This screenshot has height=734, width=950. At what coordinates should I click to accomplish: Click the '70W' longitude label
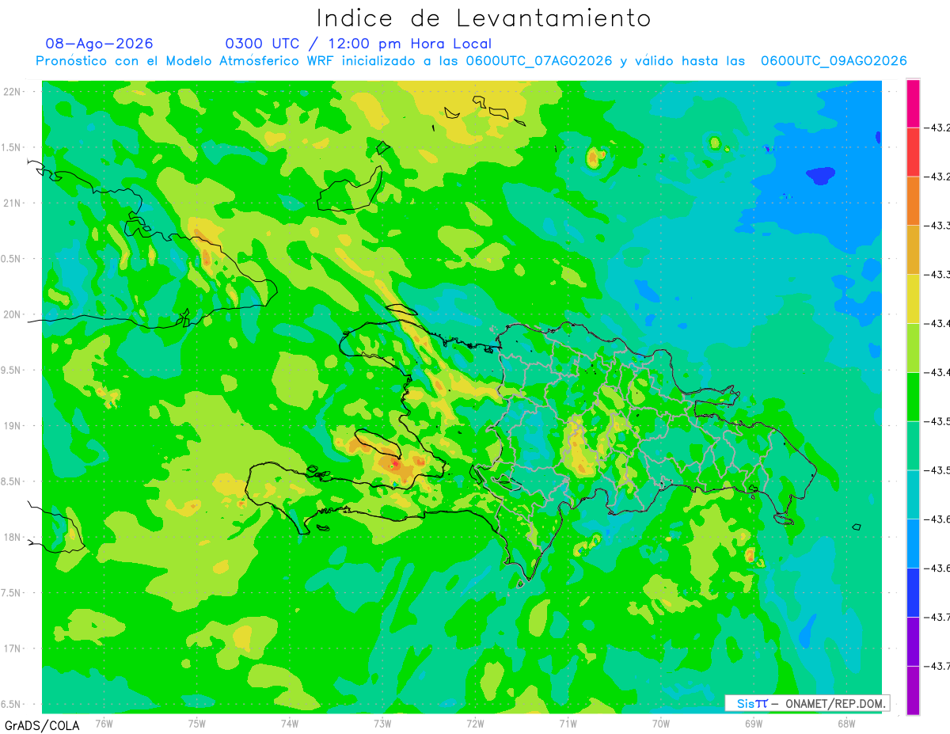(660, 723)
